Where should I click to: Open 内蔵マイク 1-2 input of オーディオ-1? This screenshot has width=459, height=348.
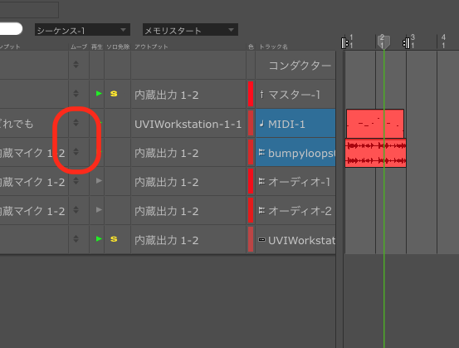tap(32, 182)
